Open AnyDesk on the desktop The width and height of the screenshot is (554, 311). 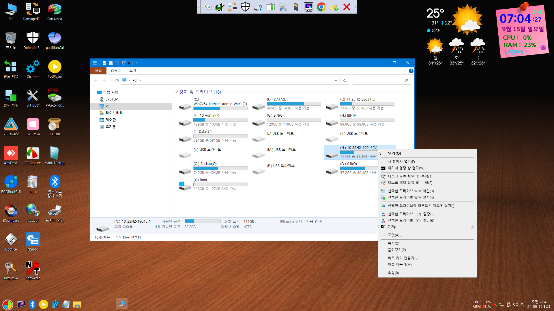tap(11, 156)
